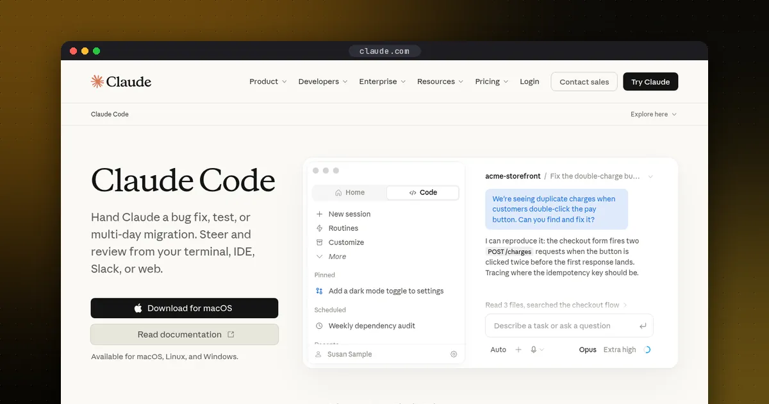Click the Read documentation button
769x404 pixels.
pyautogui.click(x=185, y=335)
